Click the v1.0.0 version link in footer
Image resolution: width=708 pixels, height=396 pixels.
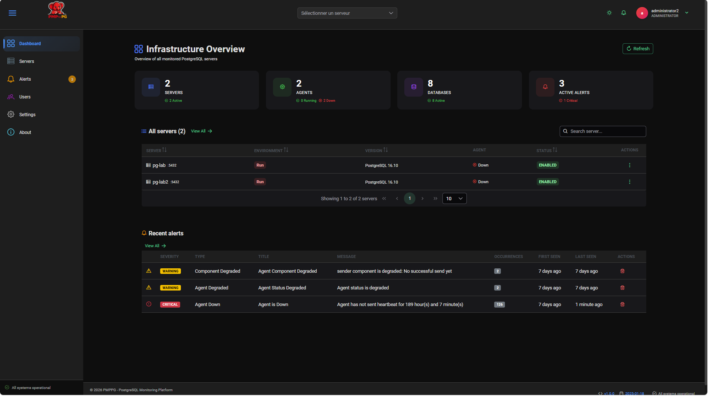[609, 393]
